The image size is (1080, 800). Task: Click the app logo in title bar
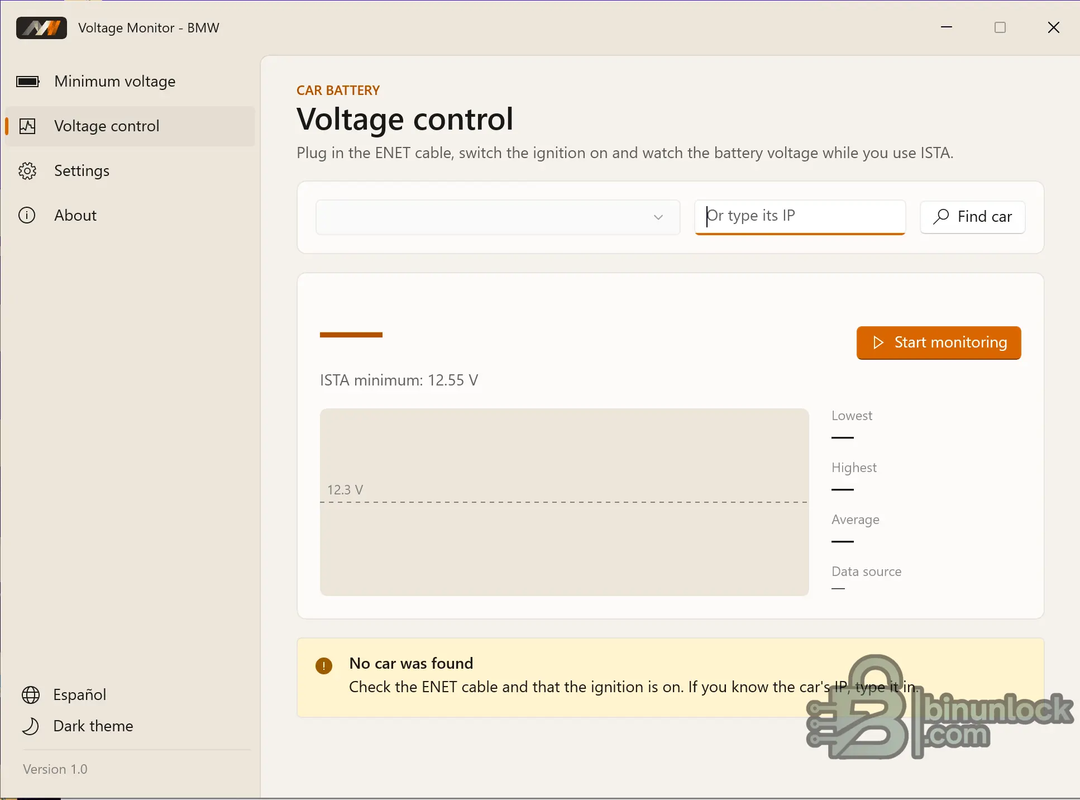[x=41, y=27]
